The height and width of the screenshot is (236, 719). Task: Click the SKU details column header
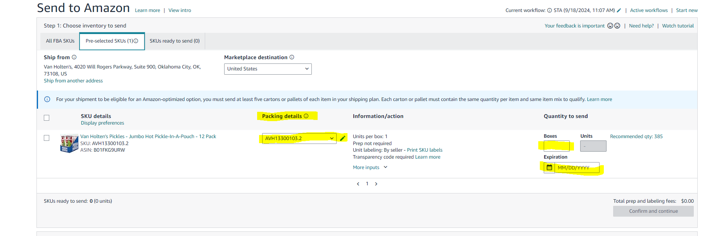tap(96, 116)
